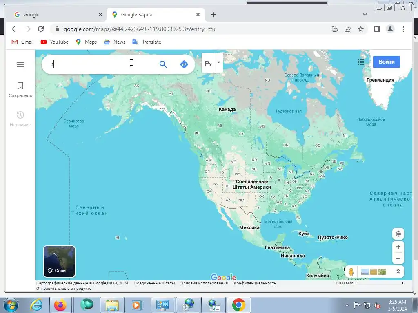This screenshot has height=313, width=418.
Task: Click the imagery thumbnails next to pegman
Action: 373,271
